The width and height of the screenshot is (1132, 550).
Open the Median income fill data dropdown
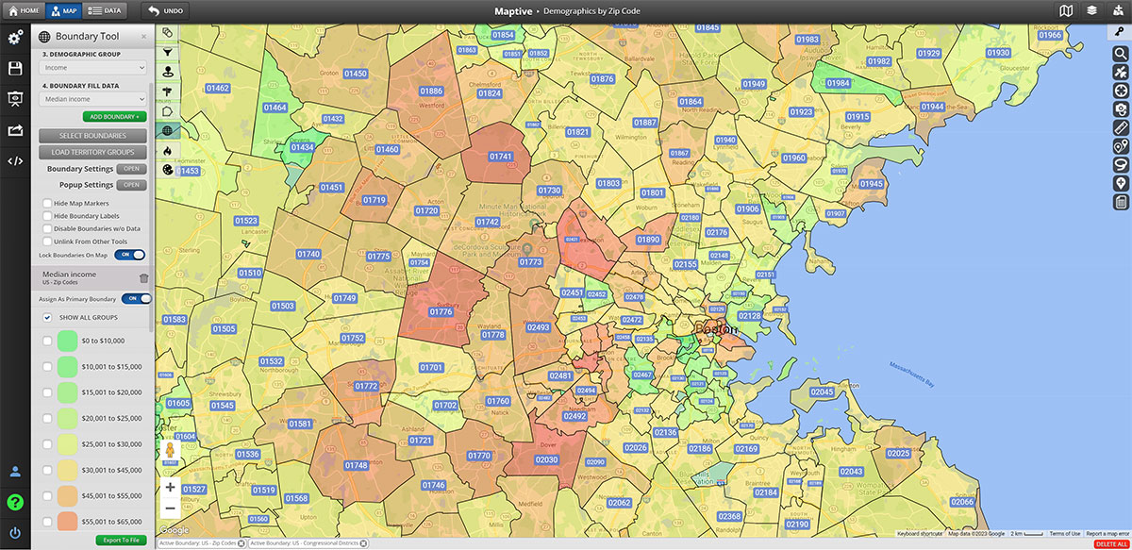[92, 99]
